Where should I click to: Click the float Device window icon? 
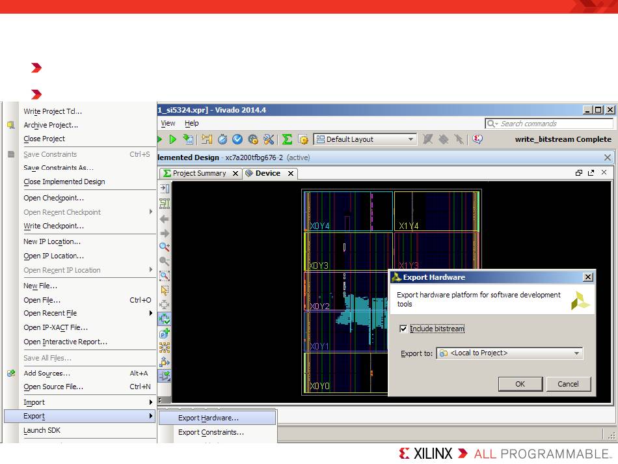pyautogui.click(x=591, y=172)
